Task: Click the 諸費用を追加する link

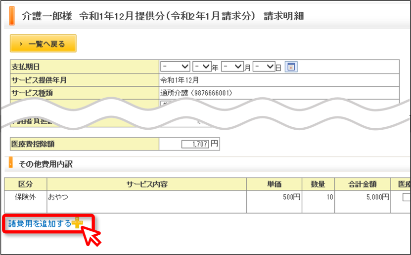Action: point(40,223)
